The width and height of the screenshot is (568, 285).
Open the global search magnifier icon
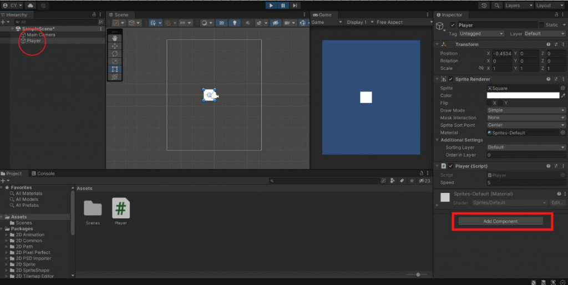pyautogui.click(x=496, y=6)
